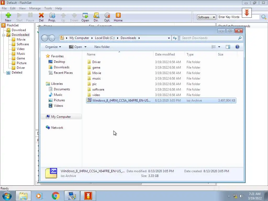Click the FlashGet drop zone floating icon

tap(247, 13)
